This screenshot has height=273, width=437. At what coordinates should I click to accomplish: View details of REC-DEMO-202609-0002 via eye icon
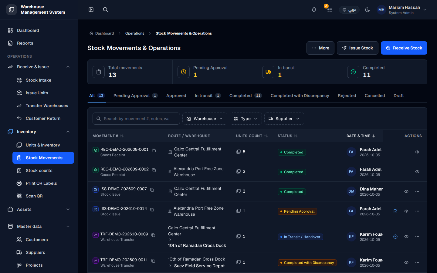417,172
